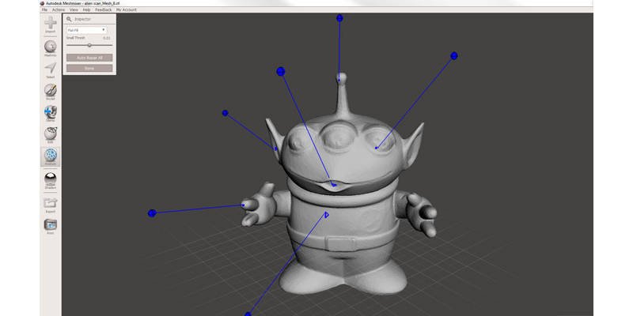This screenshot has width=633, height=316.
Task: Open the Sculpt tool
Action: pyautogui.click(x=51, y=92)
